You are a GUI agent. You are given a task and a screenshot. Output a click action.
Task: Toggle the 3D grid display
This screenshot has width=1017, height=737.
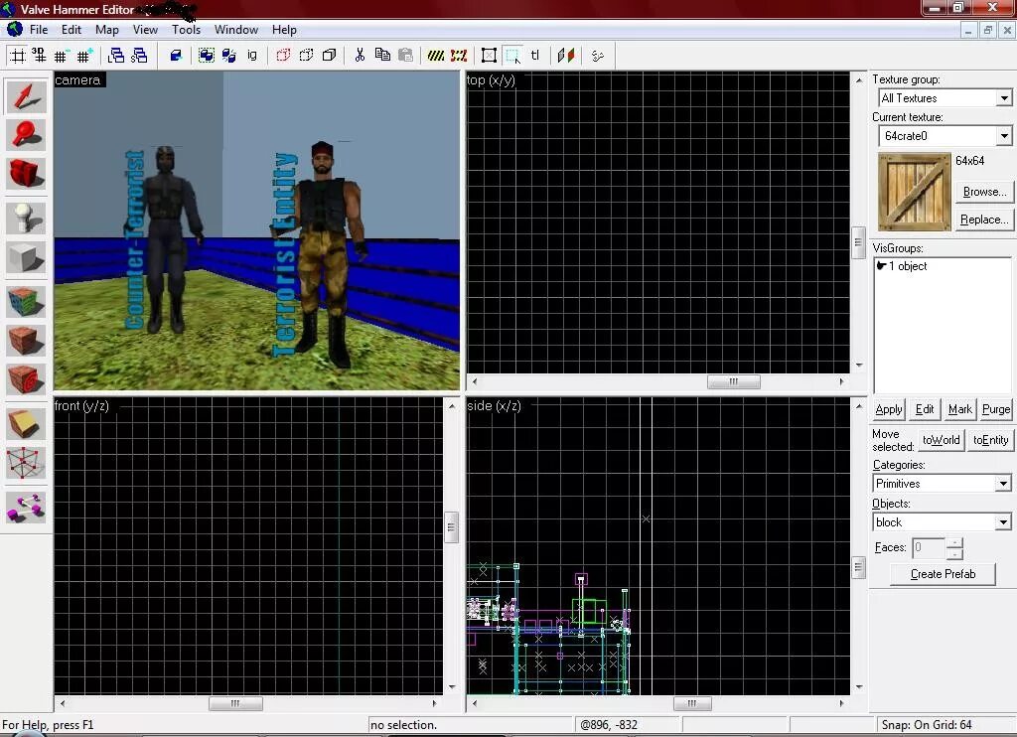[x=39, y=56]
